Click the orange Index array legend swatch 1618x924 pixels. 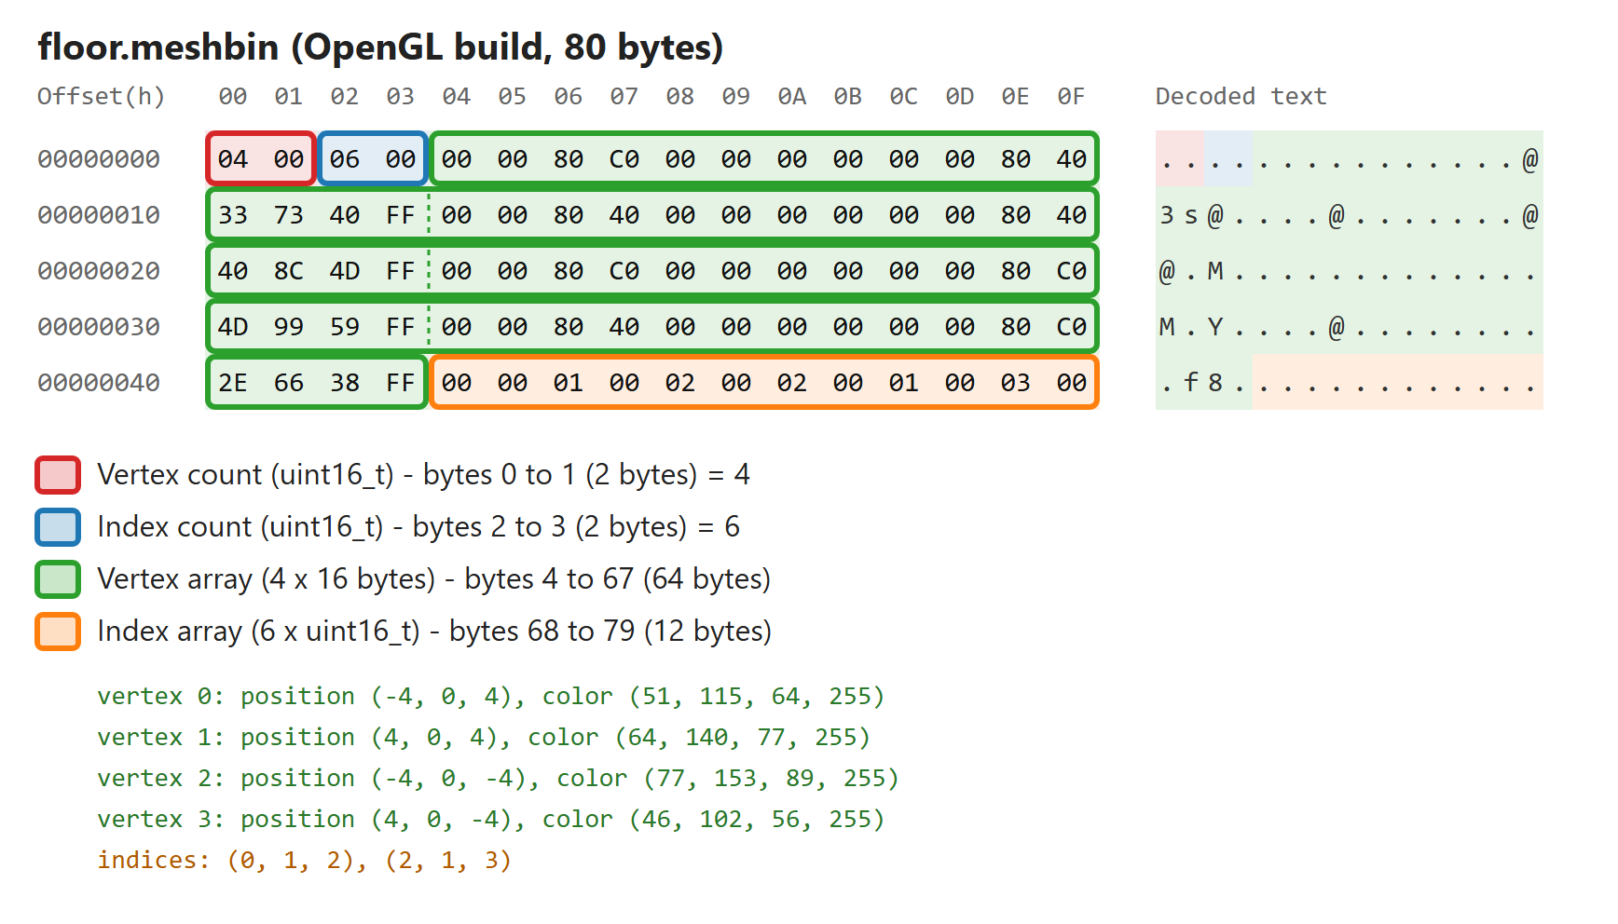coord(58,632)
